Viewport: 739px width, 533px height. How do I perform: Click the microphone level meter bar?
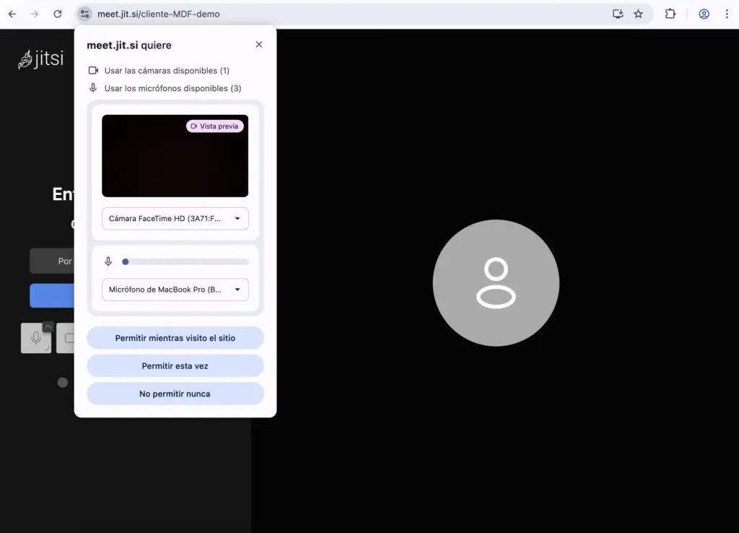click(185, 261)
